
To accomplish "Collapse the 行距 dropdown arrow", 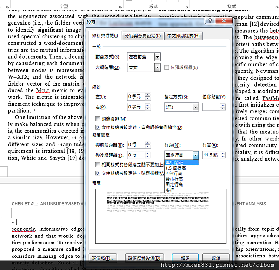I will [196, 155].
